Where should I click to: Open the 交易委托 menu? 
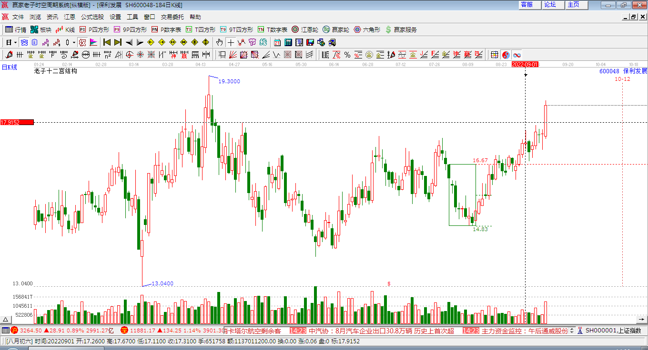click(172, 17)
